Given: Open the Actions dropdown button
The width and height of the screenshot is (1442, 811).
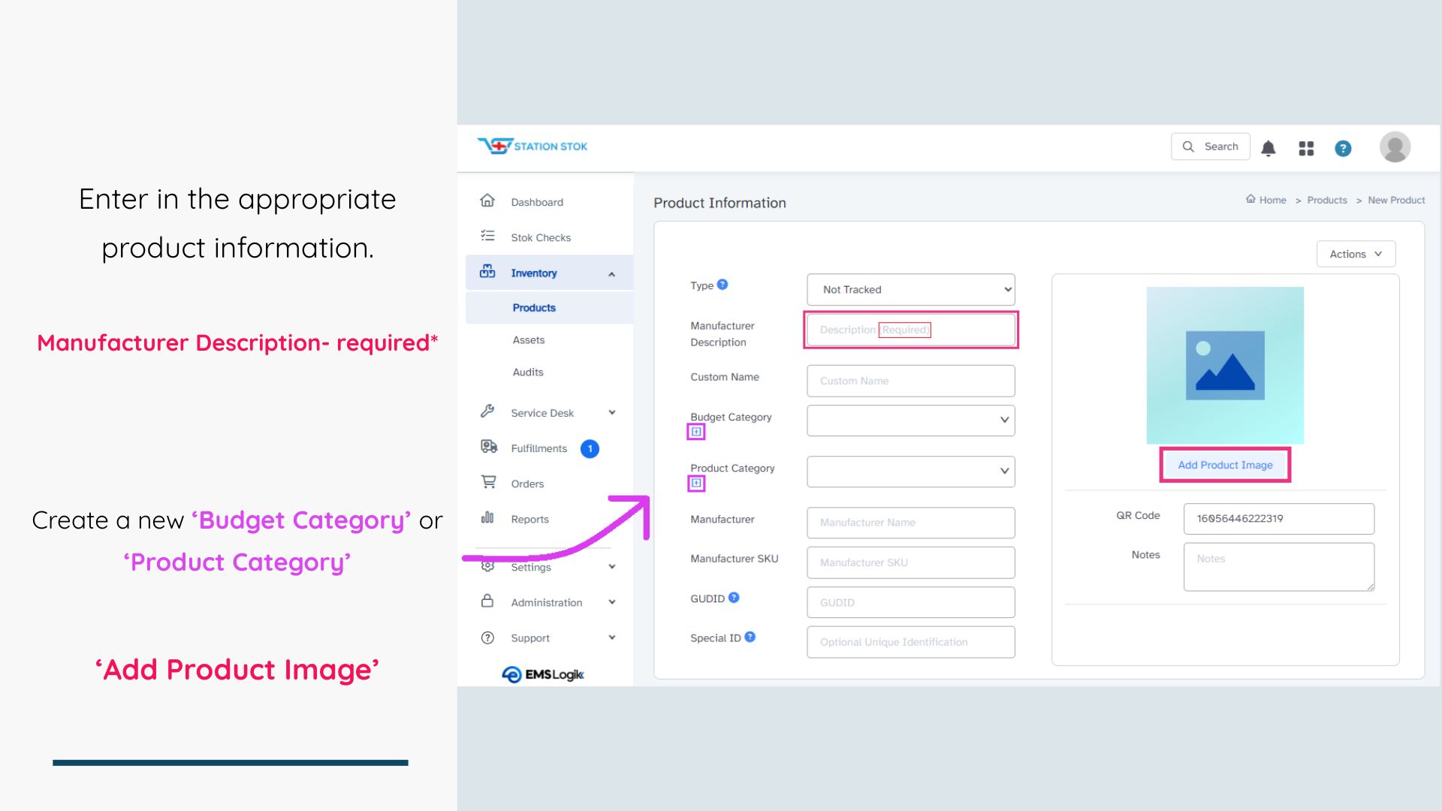Looking at the screenshot, I should click(1355, 254).
